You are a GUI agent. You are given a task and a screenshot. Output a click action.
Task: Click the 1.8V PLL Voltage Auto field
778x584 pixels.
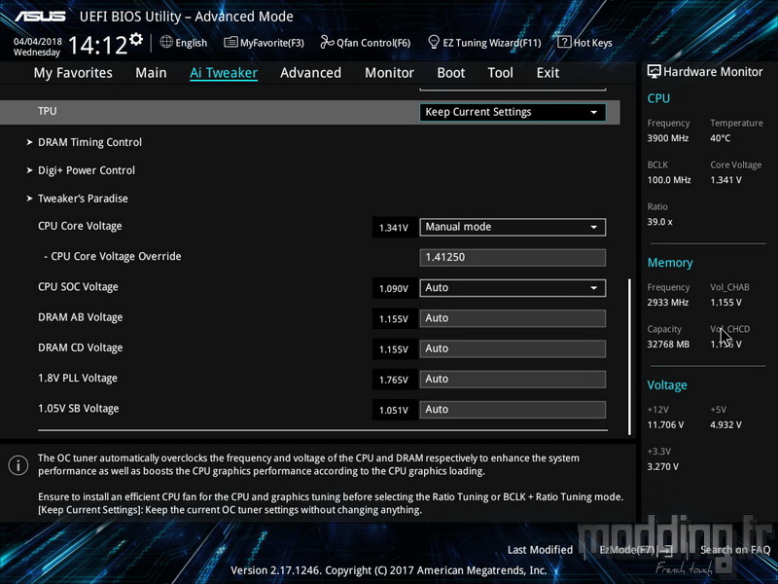coord(513,380)
